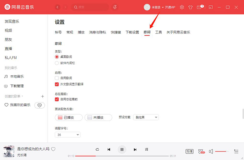The image size is (244, 160).
Task: Pause the current song
Action: coord(122,149)
